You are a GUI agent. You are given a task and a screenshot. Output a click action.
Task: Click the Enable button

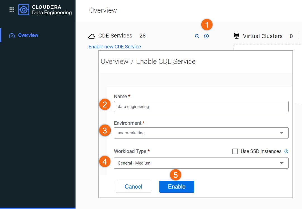point(177,187)
